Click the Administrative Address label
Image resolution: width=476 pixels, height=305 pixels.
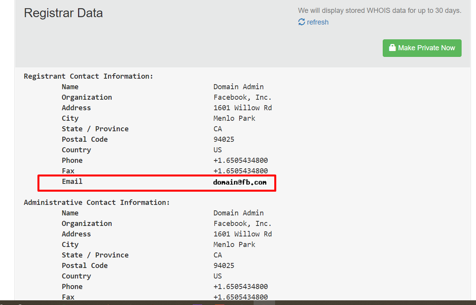coord(76,234)
